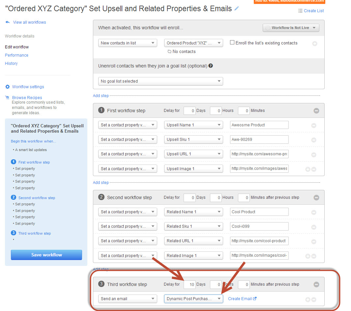Viewport: 351px width, 311px height.
Task: Click the View all workflows link
Action: pos(29,22)
